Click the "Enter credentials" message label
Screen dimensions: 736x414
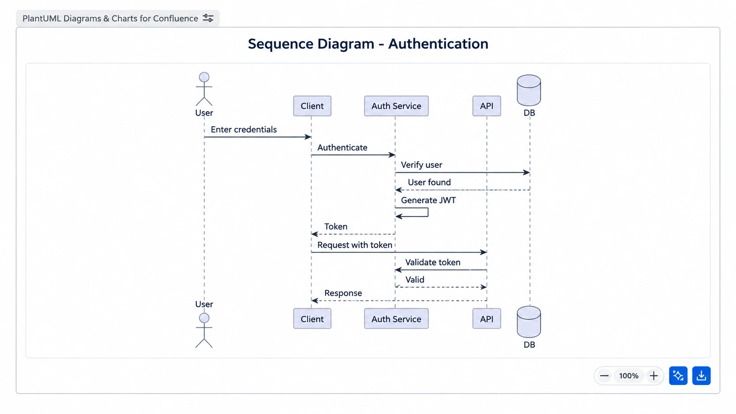click(244, 129)
